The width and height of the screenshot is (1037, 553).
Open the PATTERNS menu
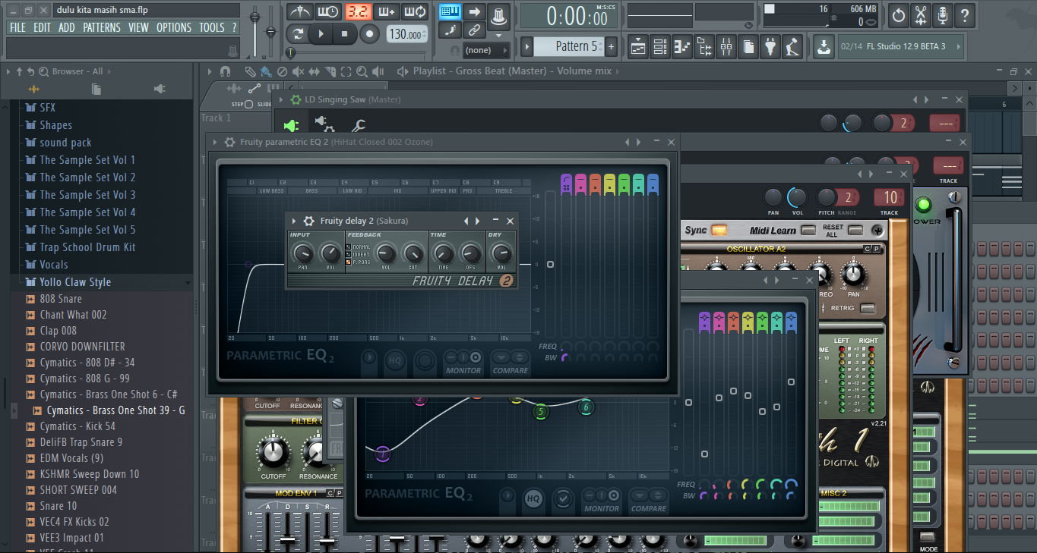[102, 27]
